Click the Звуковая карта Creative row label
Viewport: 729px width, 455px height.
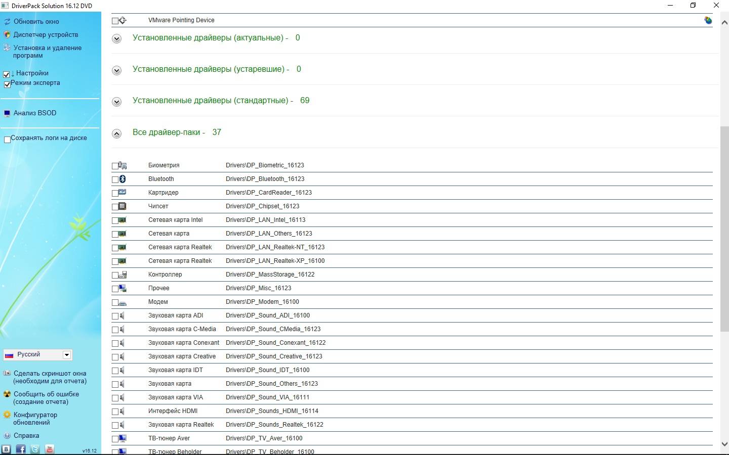(x=182, y=356)
